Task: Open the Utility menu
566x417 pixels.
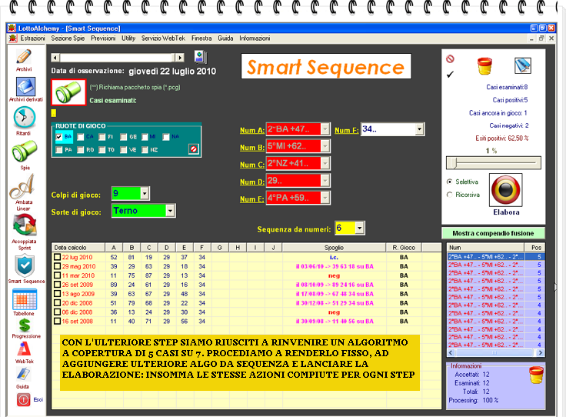Action: [128, 38]
